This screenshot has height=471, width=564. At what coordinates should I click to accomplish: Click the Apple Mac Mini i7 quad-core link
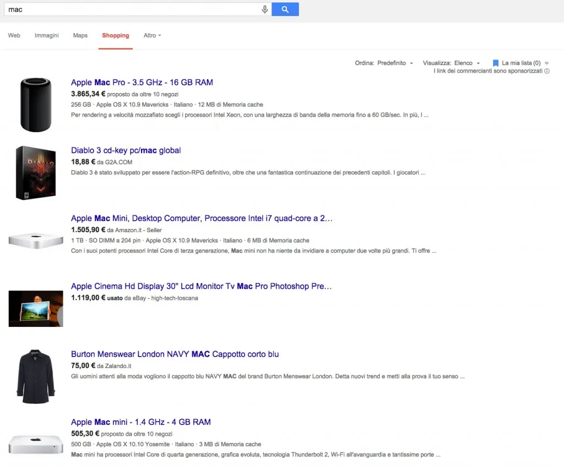click(201, 218)
